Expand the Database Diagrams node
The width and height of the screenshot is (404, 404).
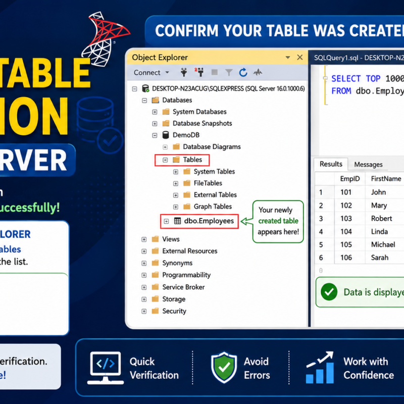[x=165, y=147]
